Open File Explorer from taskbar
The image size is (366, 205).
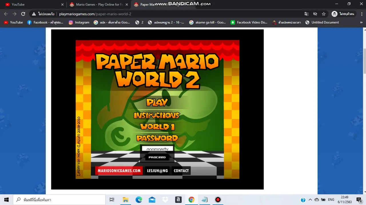[126, 200]
